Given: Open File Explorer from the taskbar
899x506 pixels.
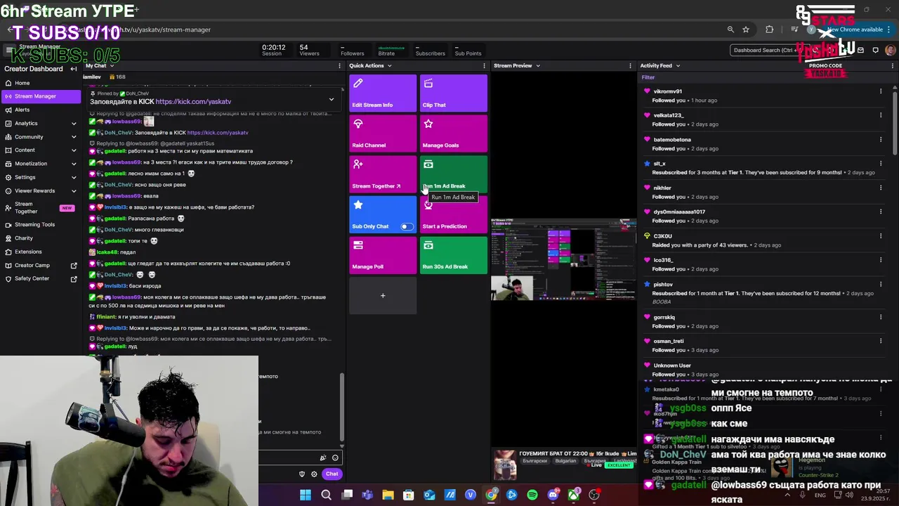Looking at the screenshot, I should (x=388, y=495).
